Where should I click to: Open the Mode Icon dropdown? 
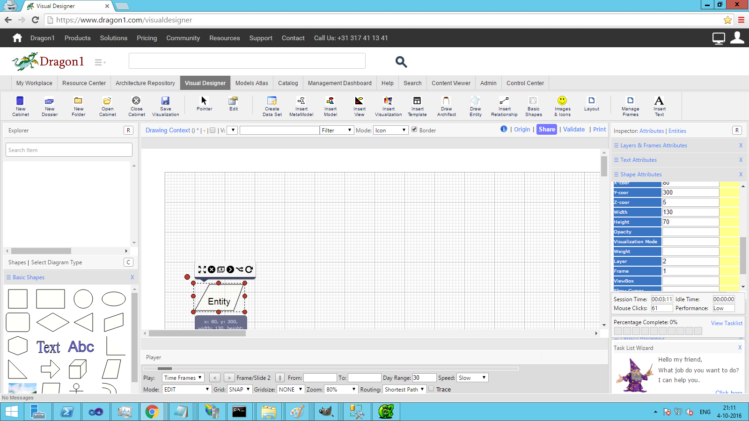click(x=391, y=130)
